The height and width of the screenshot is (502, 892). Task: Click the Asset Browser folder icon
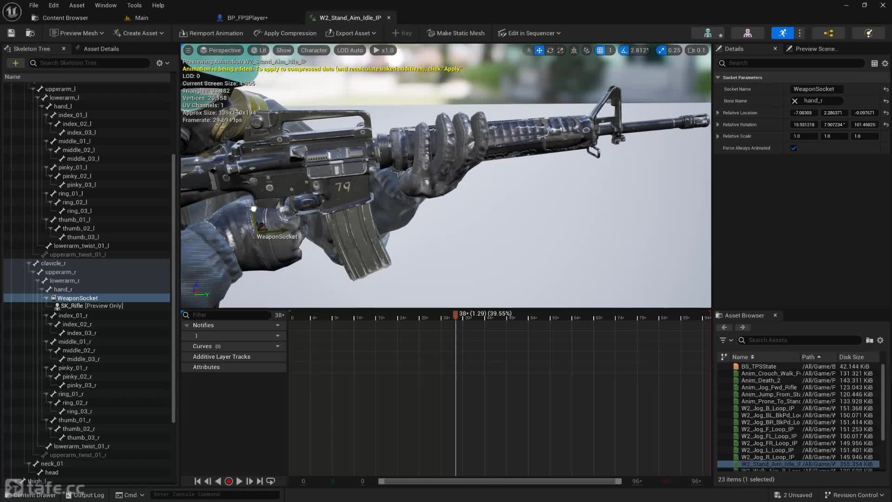(869, 340)
